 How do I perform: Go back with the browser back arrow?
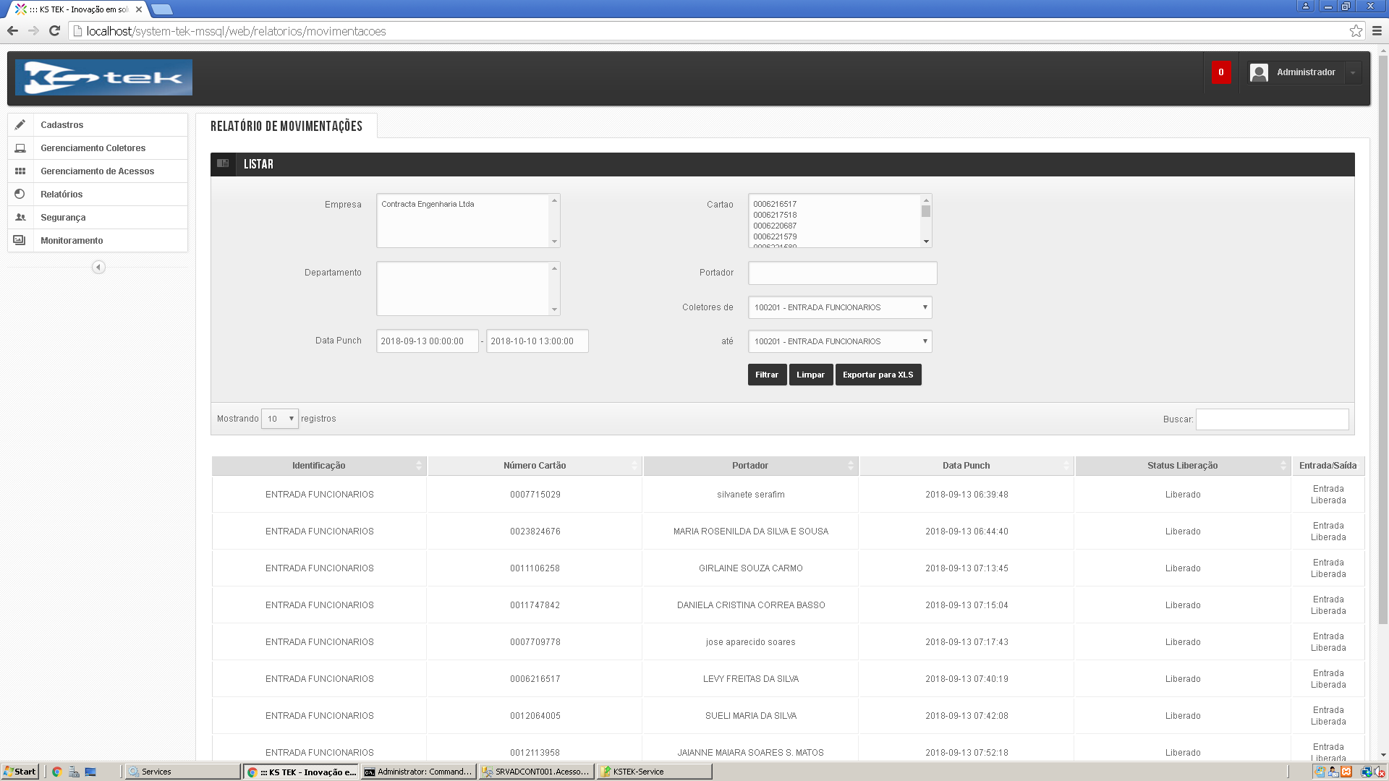click(12, 31)
